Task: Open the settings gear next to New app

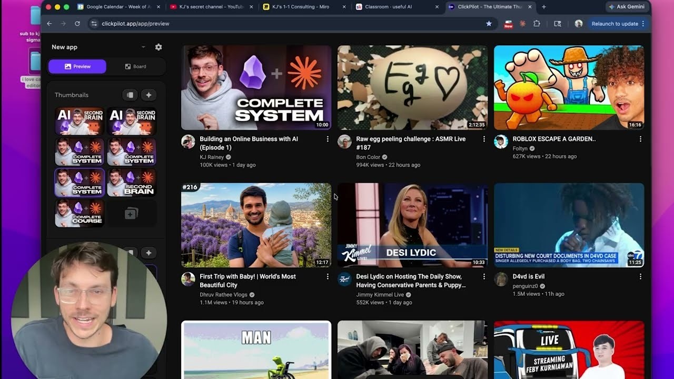Action: [158, 47]
